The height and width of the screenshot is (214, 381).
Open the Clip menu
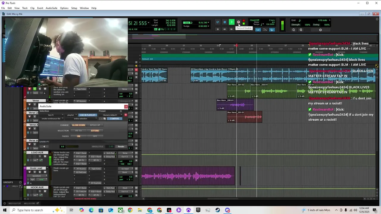[32, 8]
